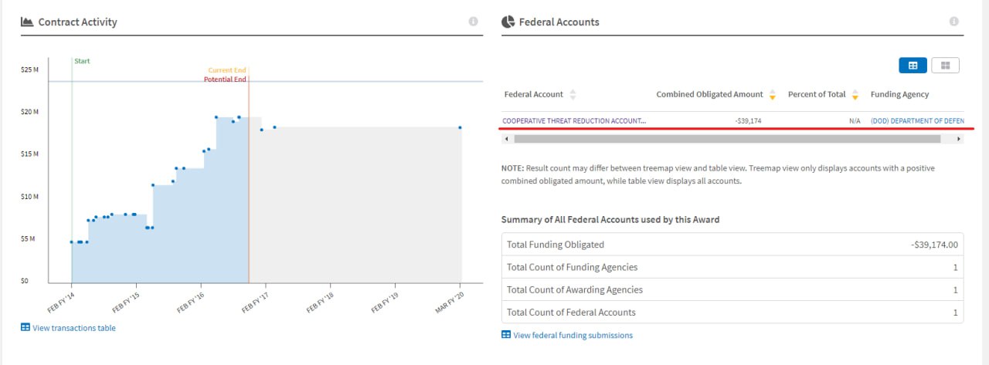Screen dimensions: 989x365
Task: Click the Current End label on chart
Action: pyautogui.click(x=227, y=70)
